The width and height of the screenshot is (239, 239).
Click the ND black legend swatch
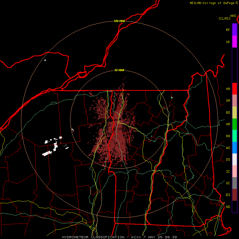coord(234,207)
